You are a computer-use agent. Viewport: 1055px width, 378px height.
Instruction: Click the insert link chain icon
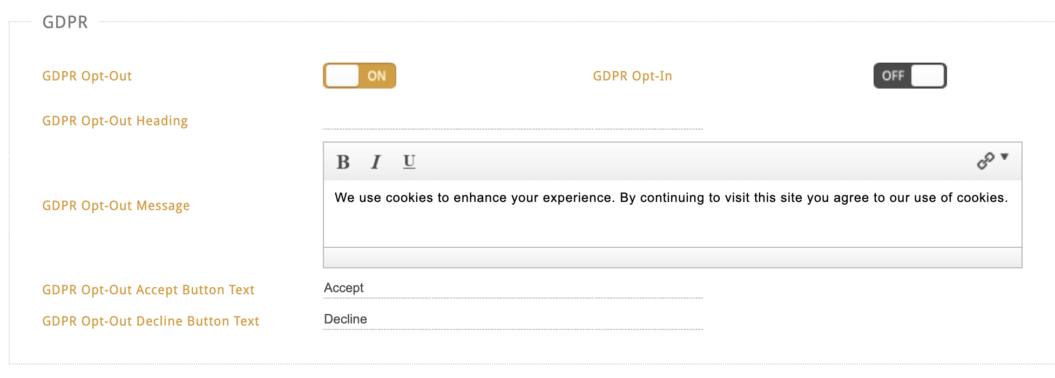coord(985,161)
